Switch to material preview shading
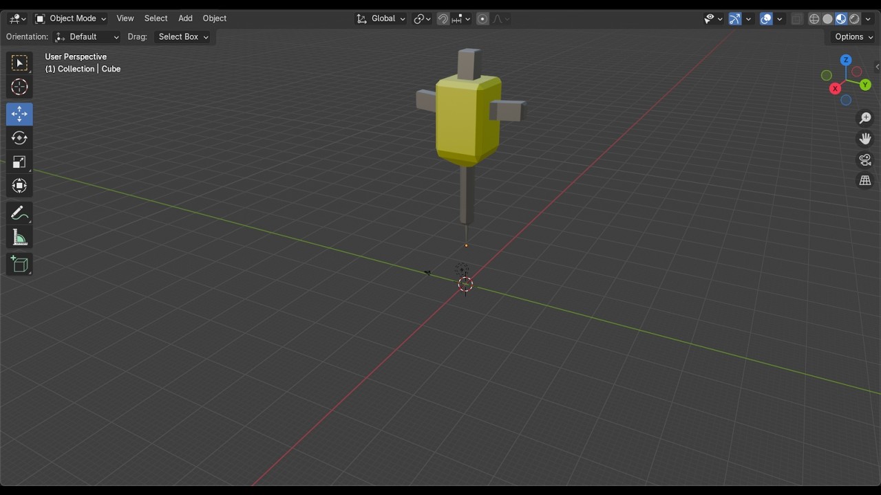The height and width of the screenshot is (495, 881). [x=841, y=19]
